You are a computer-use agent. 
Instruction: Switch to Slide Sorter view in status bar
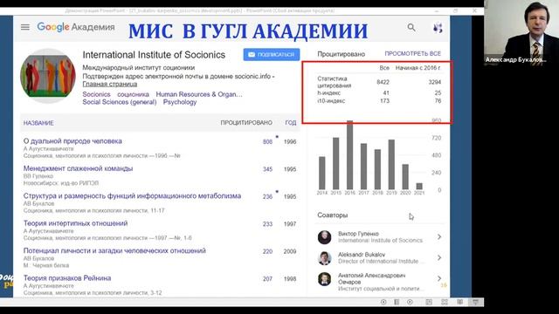point(445,302)
